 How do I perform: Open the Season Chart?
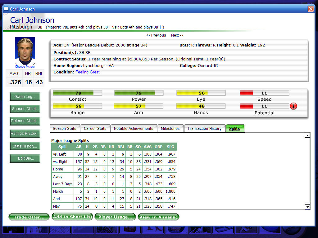[x=25, y=109]
